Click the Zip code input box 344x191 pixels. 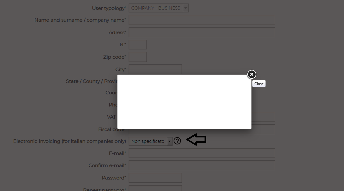click(138, 57)
